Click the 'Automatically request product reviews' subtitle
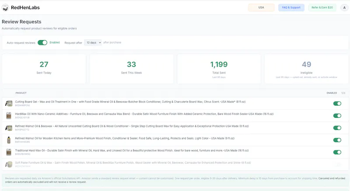350x191 pixels. tap(39, 28)
